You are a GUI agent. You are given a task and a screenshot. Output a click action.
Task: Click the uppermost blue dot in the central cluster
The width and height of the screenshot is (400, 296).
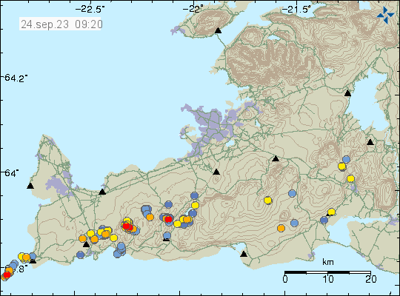tap(194, 196)
